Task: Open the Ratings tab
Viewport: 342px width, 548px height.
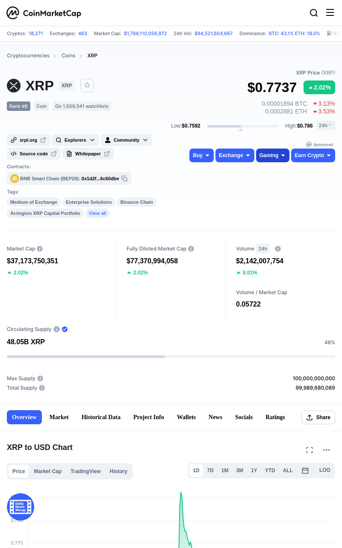Action: point(275,417)
